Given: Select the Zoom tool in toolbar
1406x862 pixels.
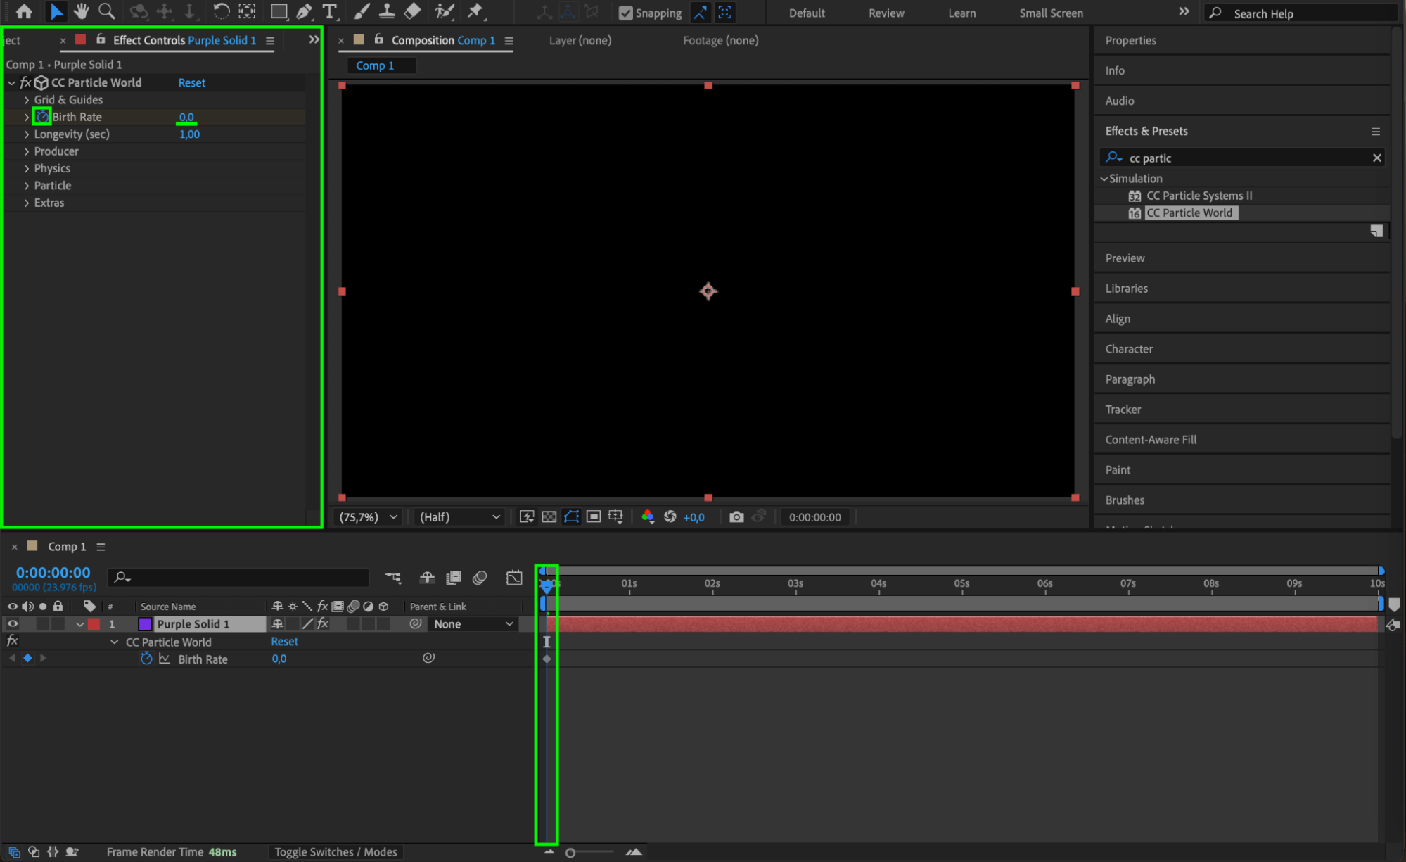Looking at the screenshot, I should (106, 11).
